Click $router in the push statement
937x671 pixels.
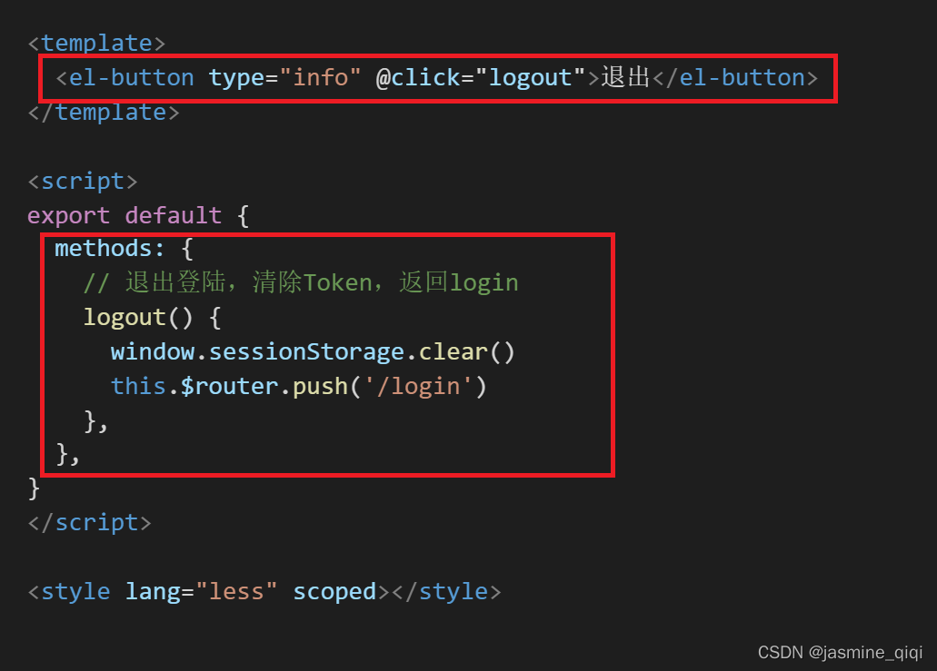pyautogui.click(x=229, y=387)
